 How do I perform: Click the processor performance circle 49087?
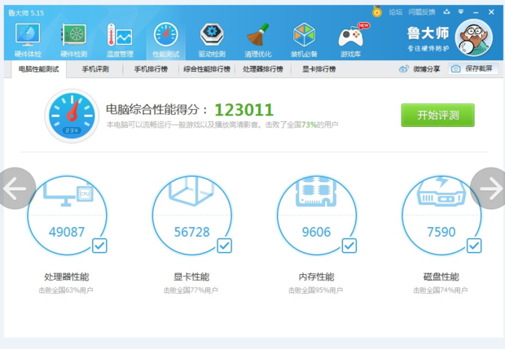pyautogui.click(x=67, y=216)
